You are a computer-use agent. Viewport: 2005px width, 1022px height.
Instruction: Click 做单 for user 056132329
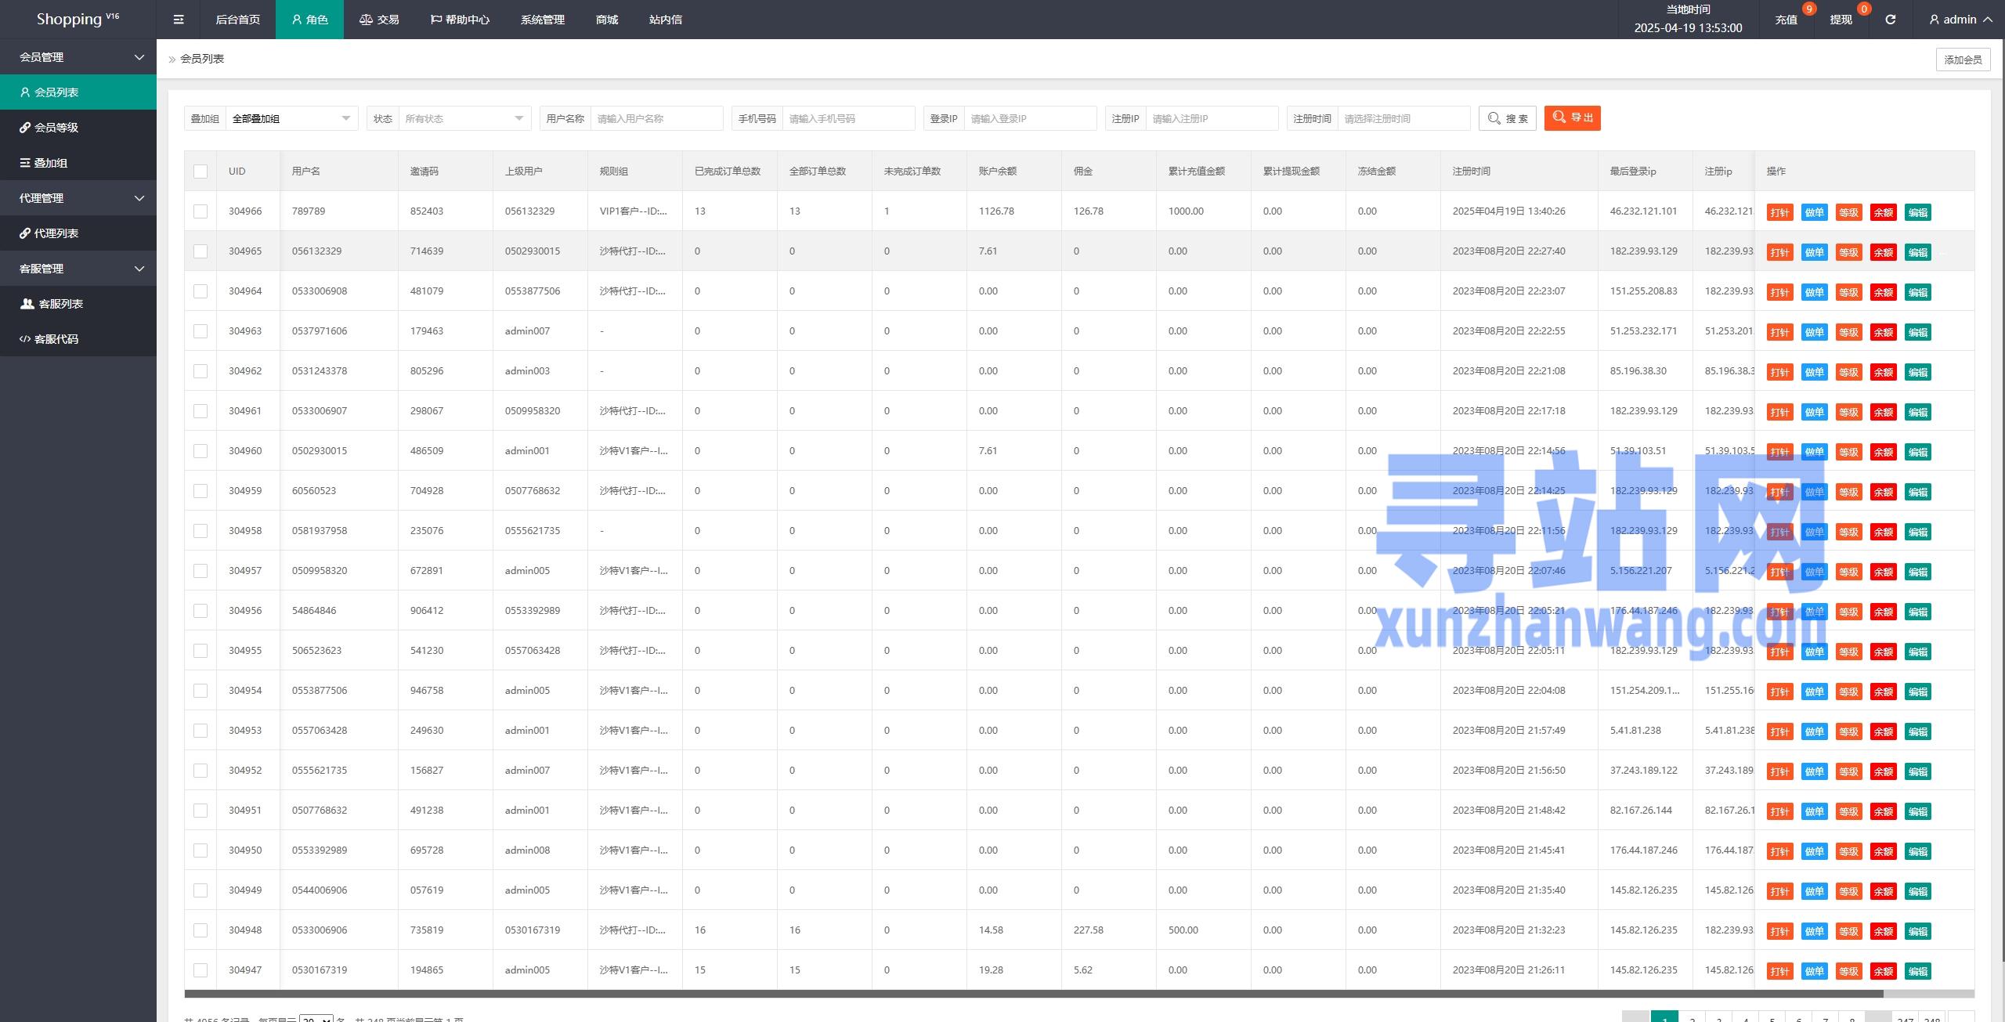pyautogui.click(x=1814, y=252)
